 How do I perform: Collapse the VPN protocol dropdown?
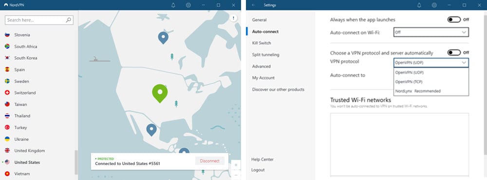(x=431, y=63)
